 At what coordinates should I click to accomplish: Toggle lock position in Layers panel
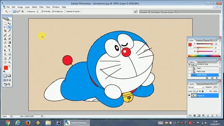pos(200,91)
